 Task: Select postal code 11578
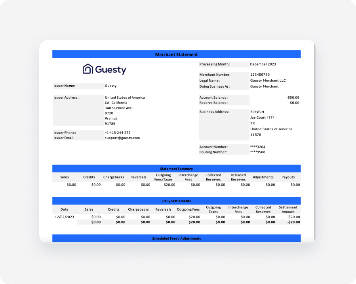256,134
